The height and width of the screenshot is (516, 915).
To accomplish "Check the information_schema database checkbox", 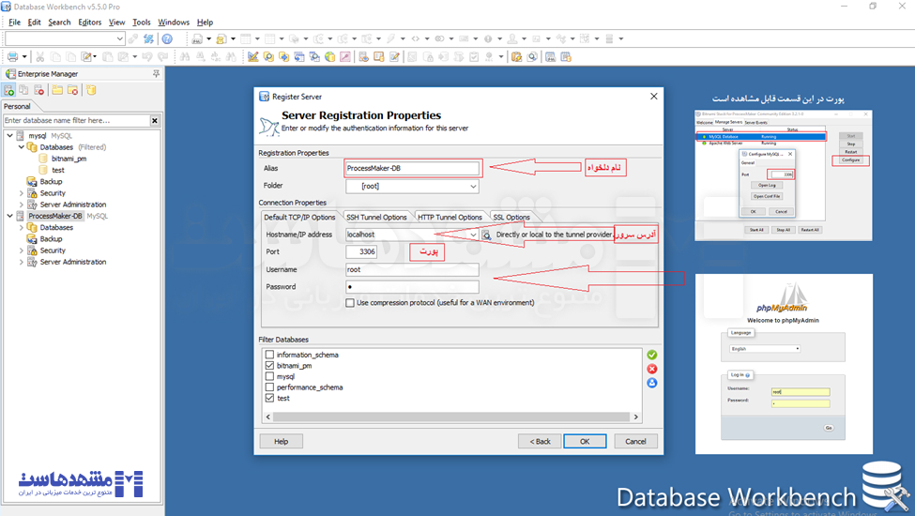I will coord(269,355).
